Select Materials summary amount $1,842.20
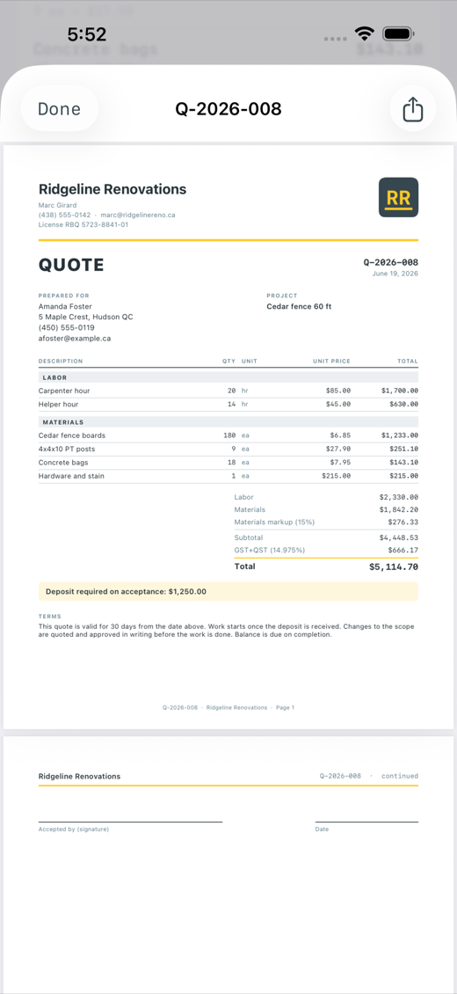This screenshot has width=457, height=994. pos(399,509)
